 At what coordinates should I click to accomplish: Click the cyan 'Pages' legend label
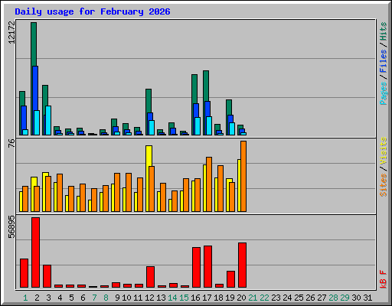[384, 93]
